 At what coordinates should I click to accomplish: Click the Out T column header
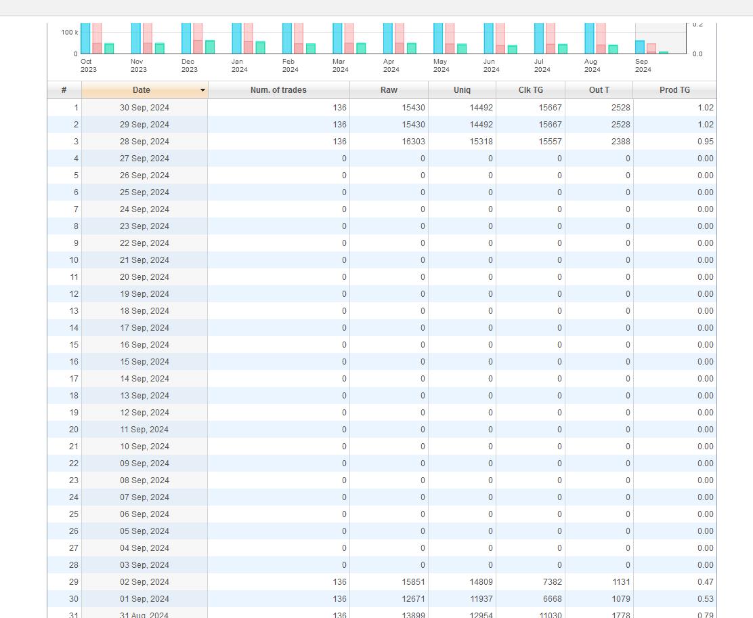click(x=599, y=90)
